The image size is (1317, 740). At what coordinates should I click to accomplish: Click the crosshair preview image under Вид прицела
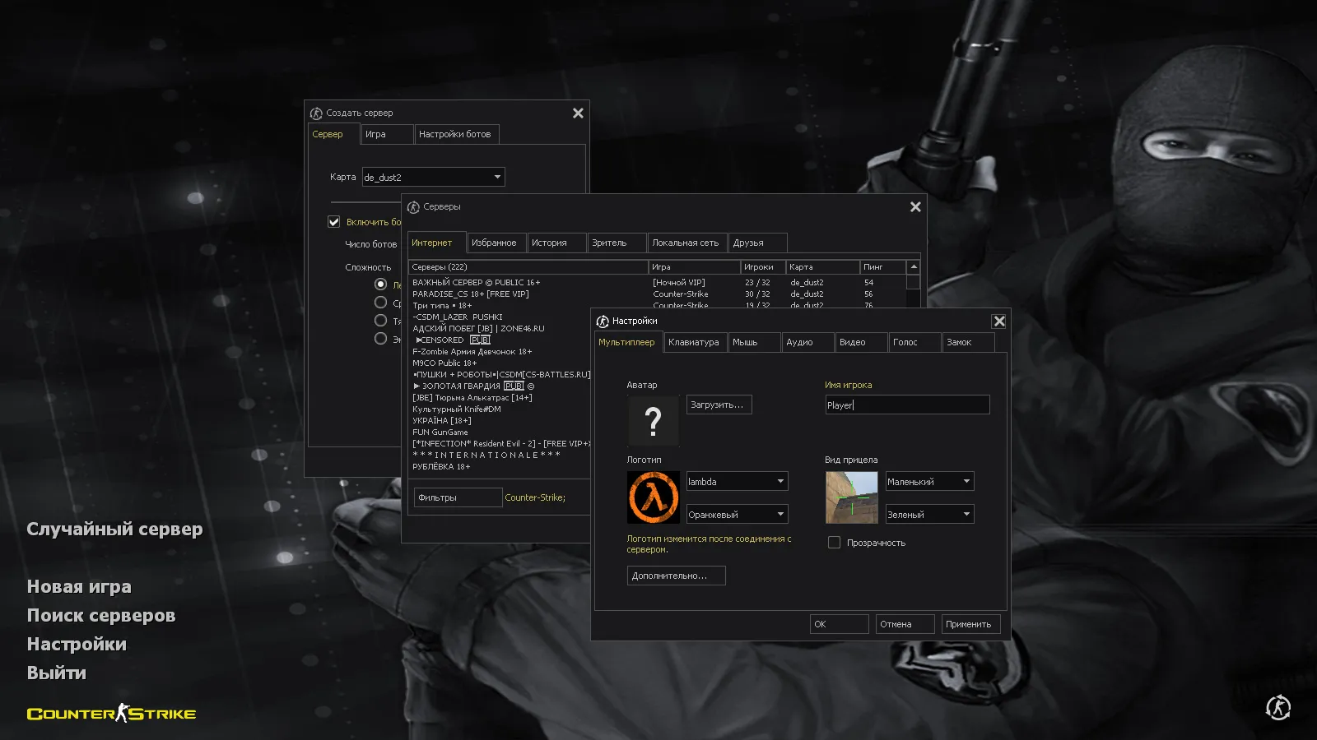(x=852, y=497)
